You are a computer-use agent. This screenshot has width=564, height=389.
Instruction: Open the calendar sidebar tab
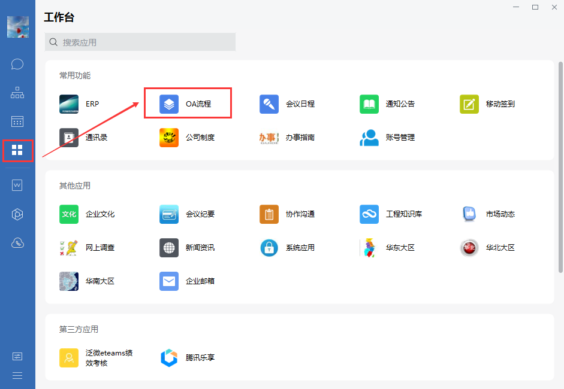[x=17, y=121]
